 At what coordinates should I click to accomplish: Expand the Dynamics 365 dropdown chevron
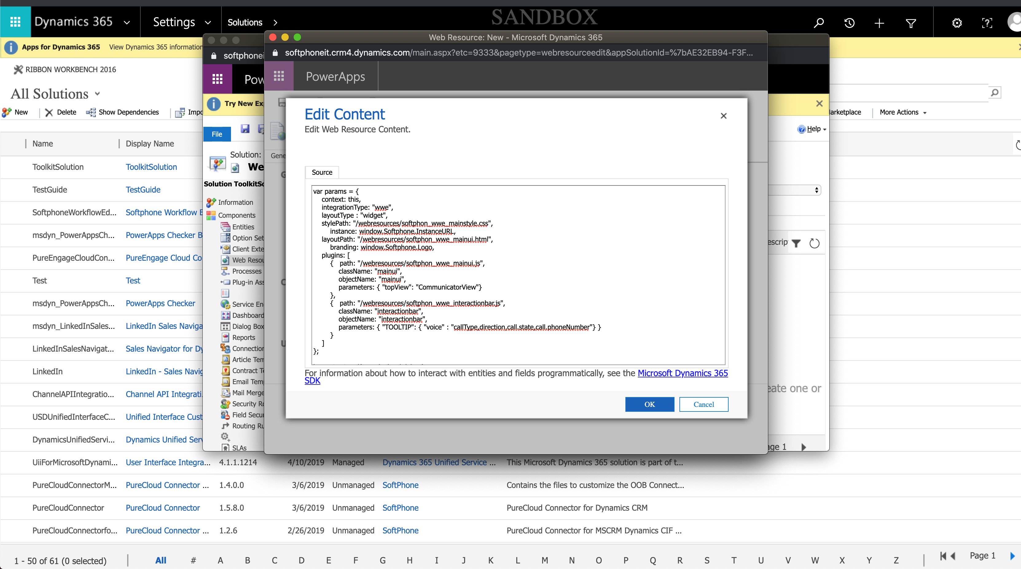click(127, 23)
